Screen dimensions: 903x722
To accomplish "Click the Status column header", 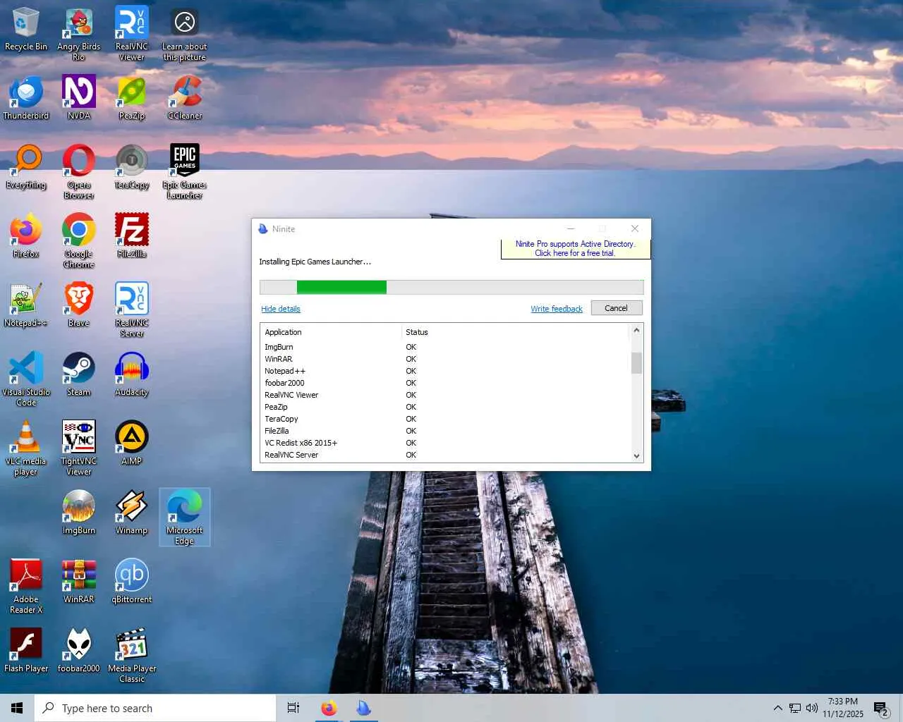I will tap(515, 332).
